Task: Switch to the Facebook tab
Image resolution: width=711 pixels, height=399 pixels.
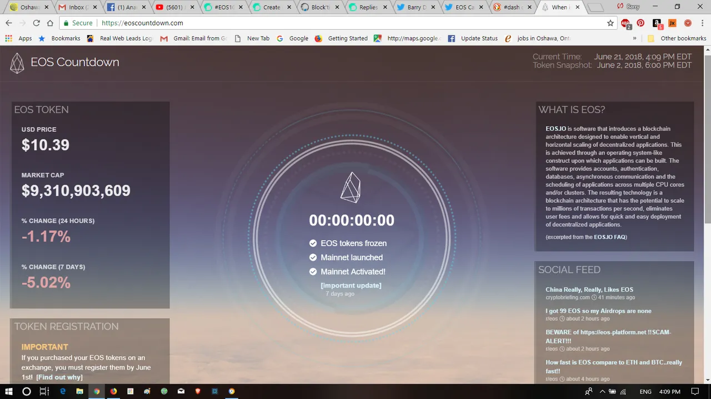Action: pos(126,7)
